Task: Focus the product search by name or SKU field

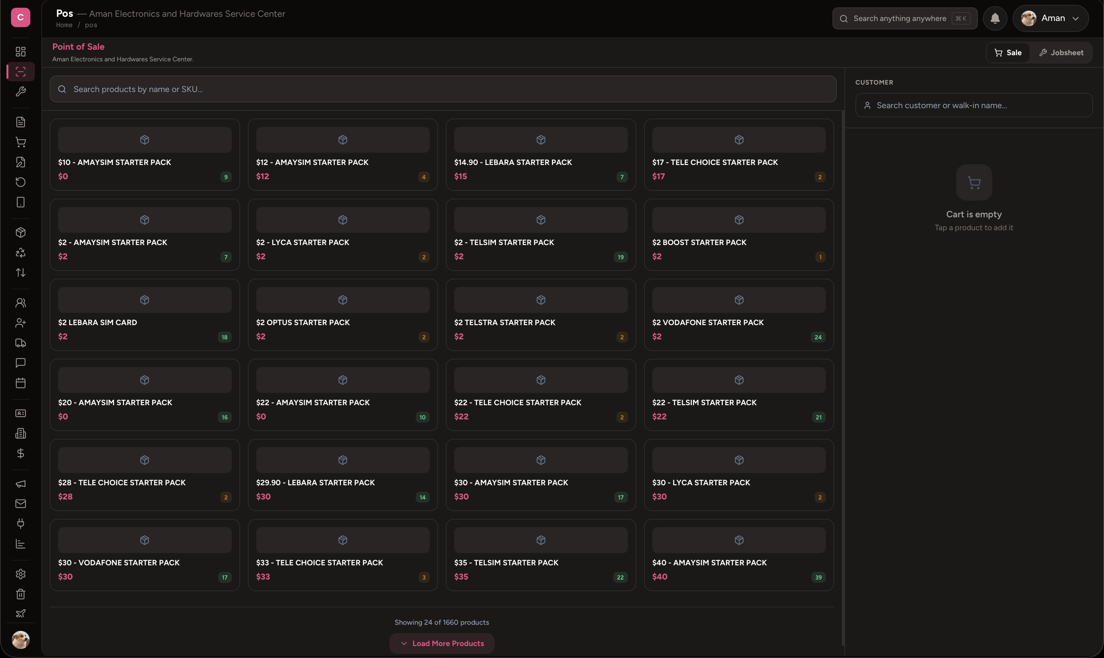Action: point(443,89)
